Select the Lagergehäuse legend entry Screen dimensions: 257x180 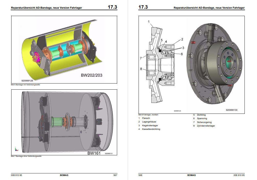(149, 122)
